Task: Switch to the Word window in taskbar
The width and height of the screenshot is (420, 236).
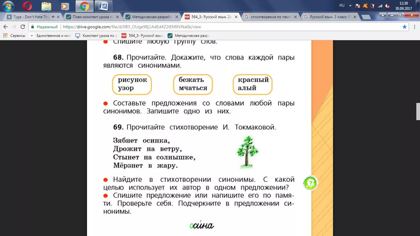Action: pyautogui.click(x=104, y=6)
